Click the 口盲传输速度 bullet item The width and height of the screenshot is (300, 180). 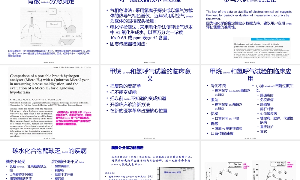[x=222, y=134]
